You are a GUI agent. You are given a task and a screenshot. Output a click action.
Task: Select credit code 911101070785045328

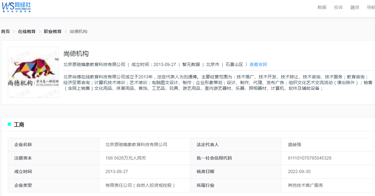coord(310,158)
